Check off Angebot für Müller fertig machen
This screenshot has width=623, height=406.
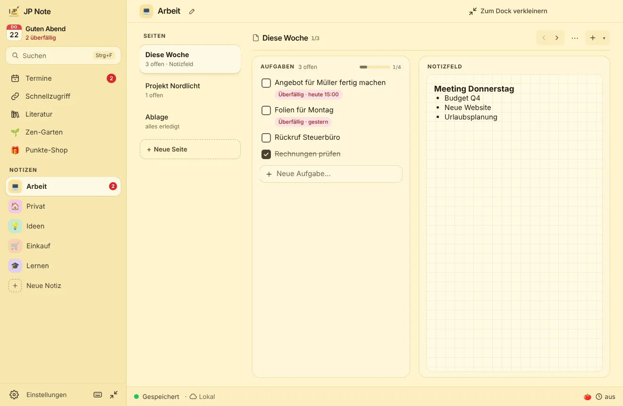(x=266, y=83)
